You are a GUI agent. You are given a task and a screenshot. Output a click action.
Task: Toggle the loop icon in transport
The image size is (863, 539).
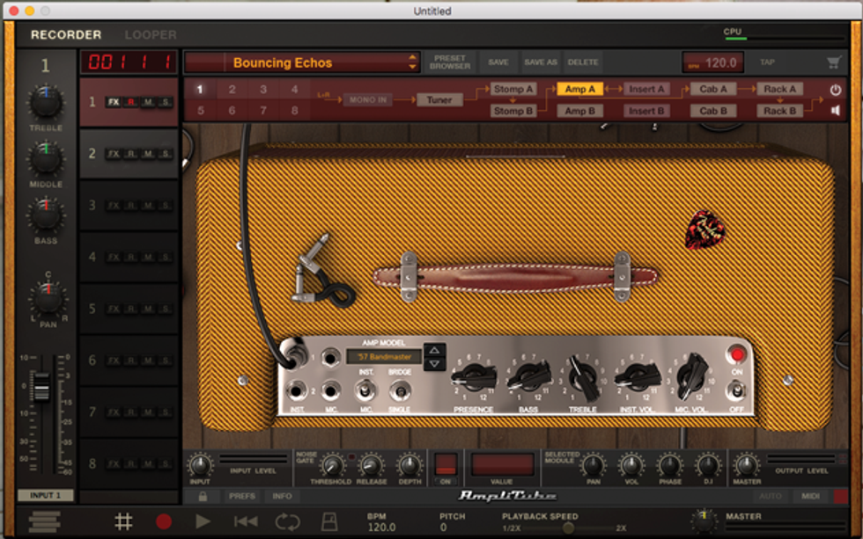287,521
